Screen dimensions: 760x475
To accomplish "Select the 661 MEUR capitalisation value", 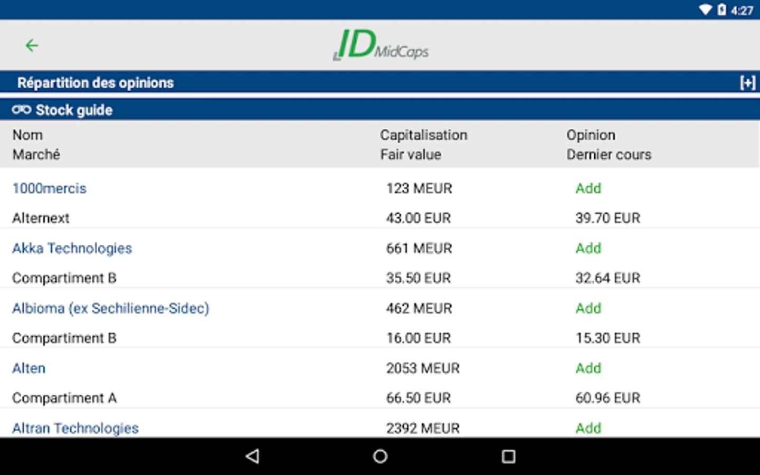I will 419,249.
